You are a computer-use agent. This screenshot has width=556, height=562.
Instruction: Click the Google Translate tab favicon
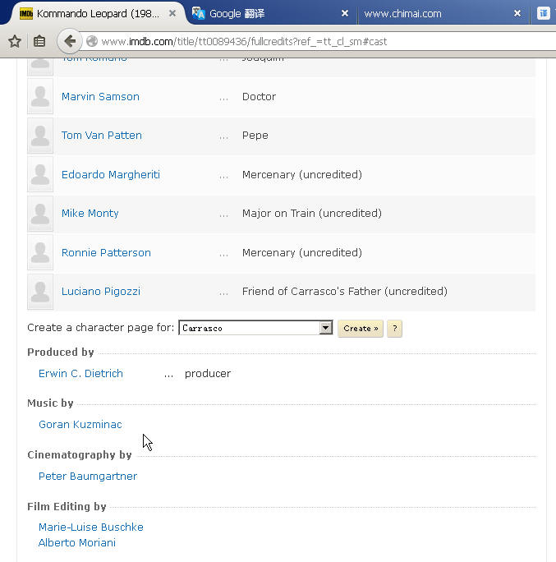pos(198,14)
